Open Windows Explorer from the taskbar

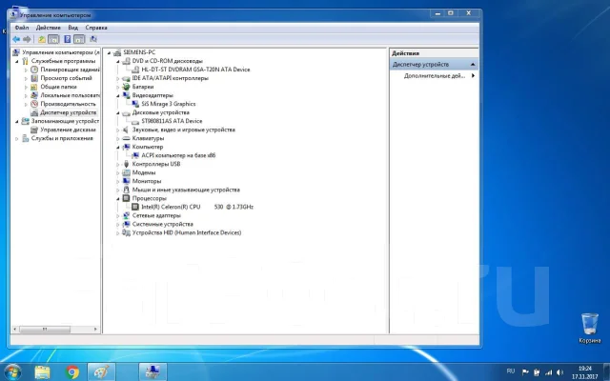[x=42, y=372]
